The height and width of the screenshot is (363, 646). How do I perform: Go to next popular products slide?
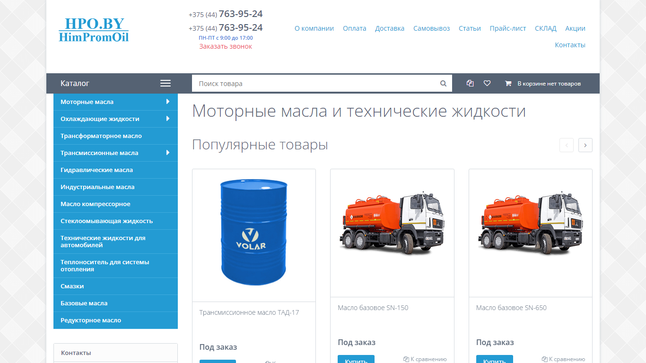click(585, 145)
